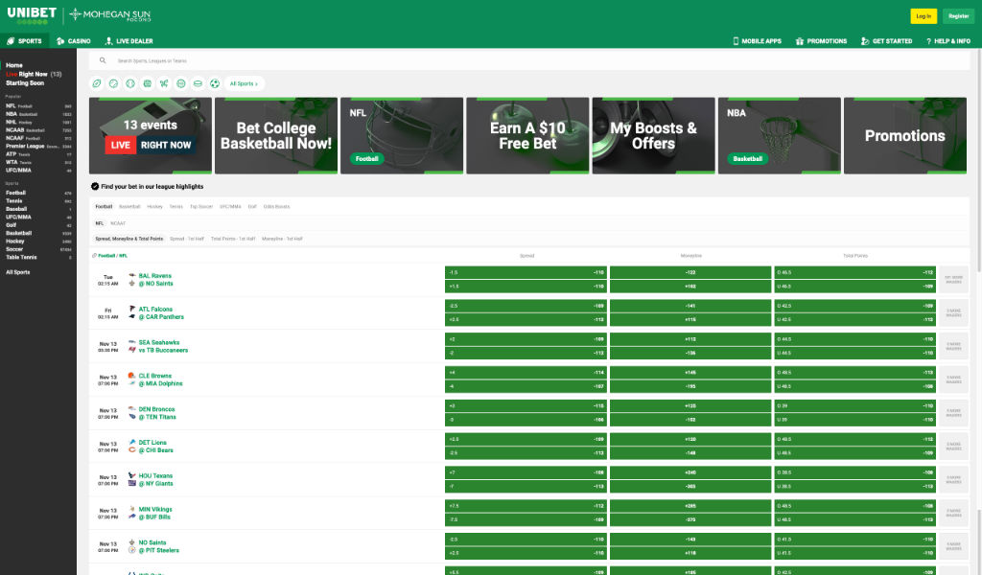982x575 pixels.
Task: Select the NCAAF league sub-tab
Action: (118, 223)
